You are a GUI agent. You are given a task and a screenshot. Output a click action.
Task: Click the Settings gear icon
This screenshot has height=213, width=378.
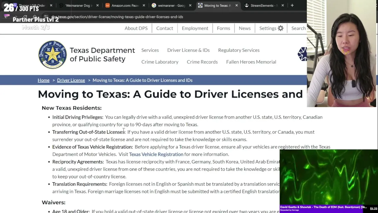coord(281,28)
